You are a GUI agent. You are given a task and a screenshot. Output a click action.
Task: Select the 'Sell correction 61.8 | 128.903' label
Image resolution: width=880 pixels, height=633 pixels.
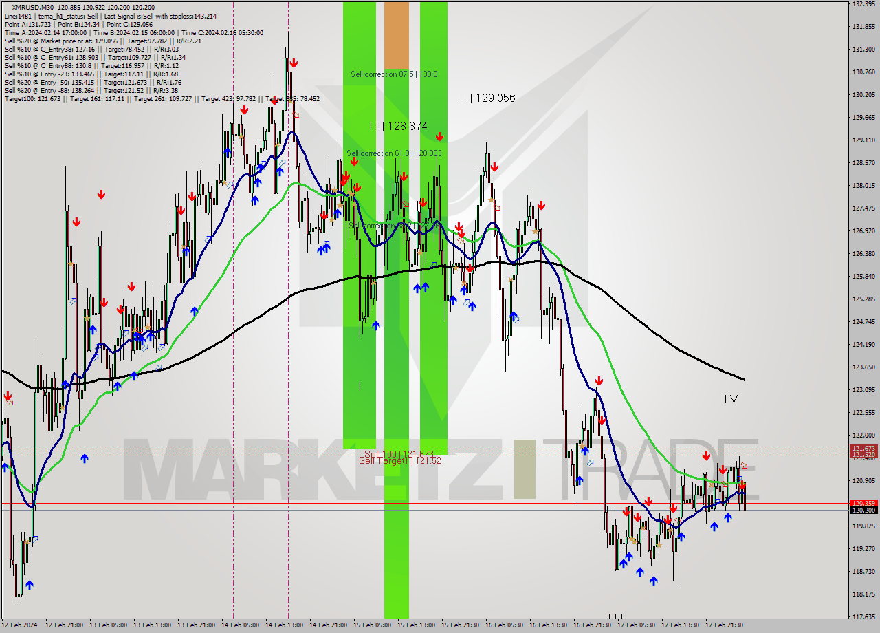pyautogui.click(x=394, y=153)
